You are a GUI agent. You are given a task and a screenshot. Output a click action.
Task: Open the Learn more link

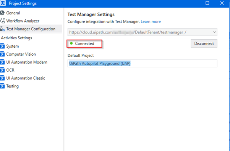pos(151,22)
